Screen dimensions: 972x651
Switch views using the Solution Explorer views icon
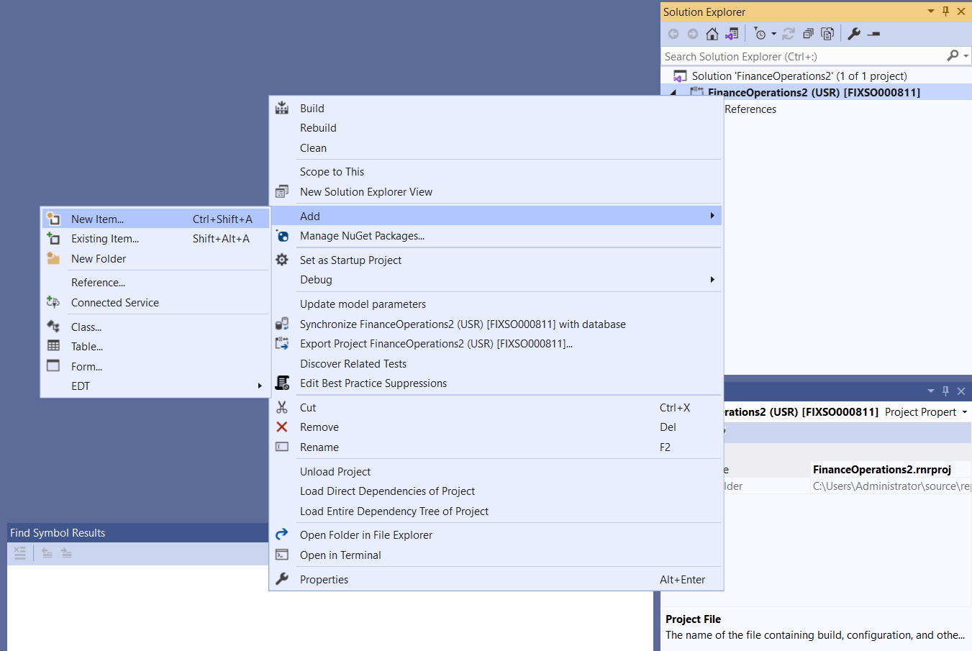732,34
